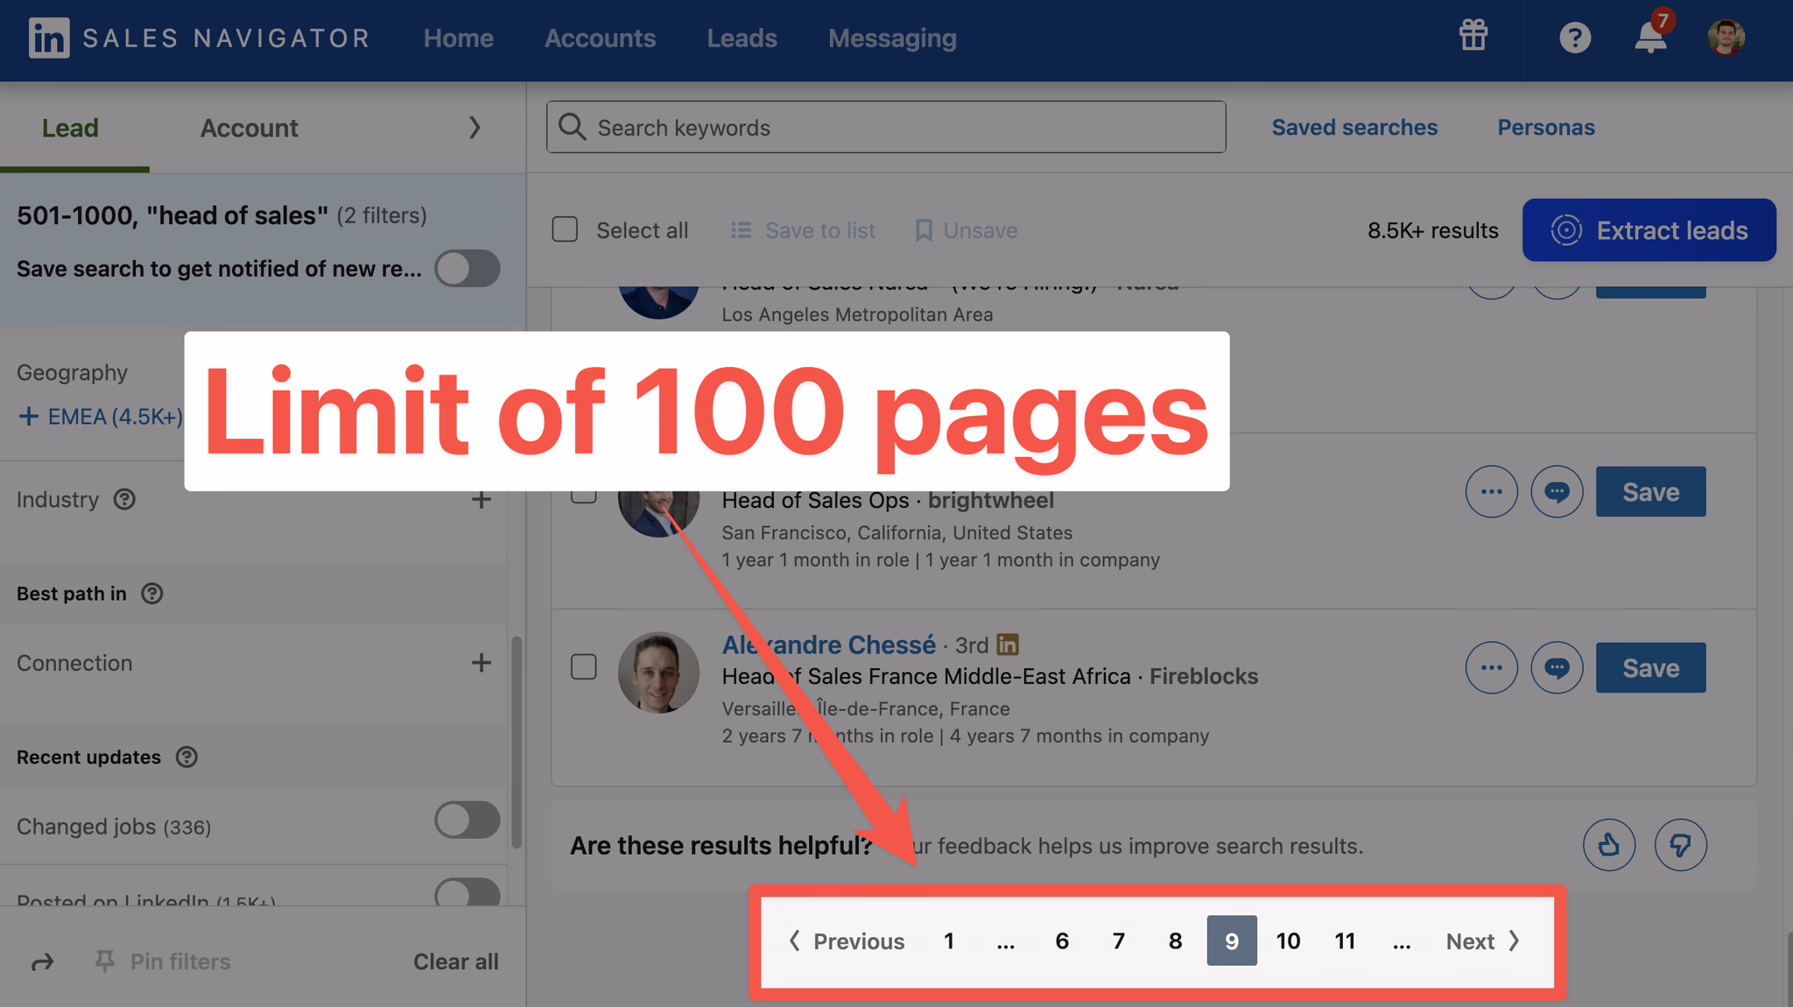The image size is (1793, 1007).
Task: Go to results page 6
Action: tap(1062, 940)
